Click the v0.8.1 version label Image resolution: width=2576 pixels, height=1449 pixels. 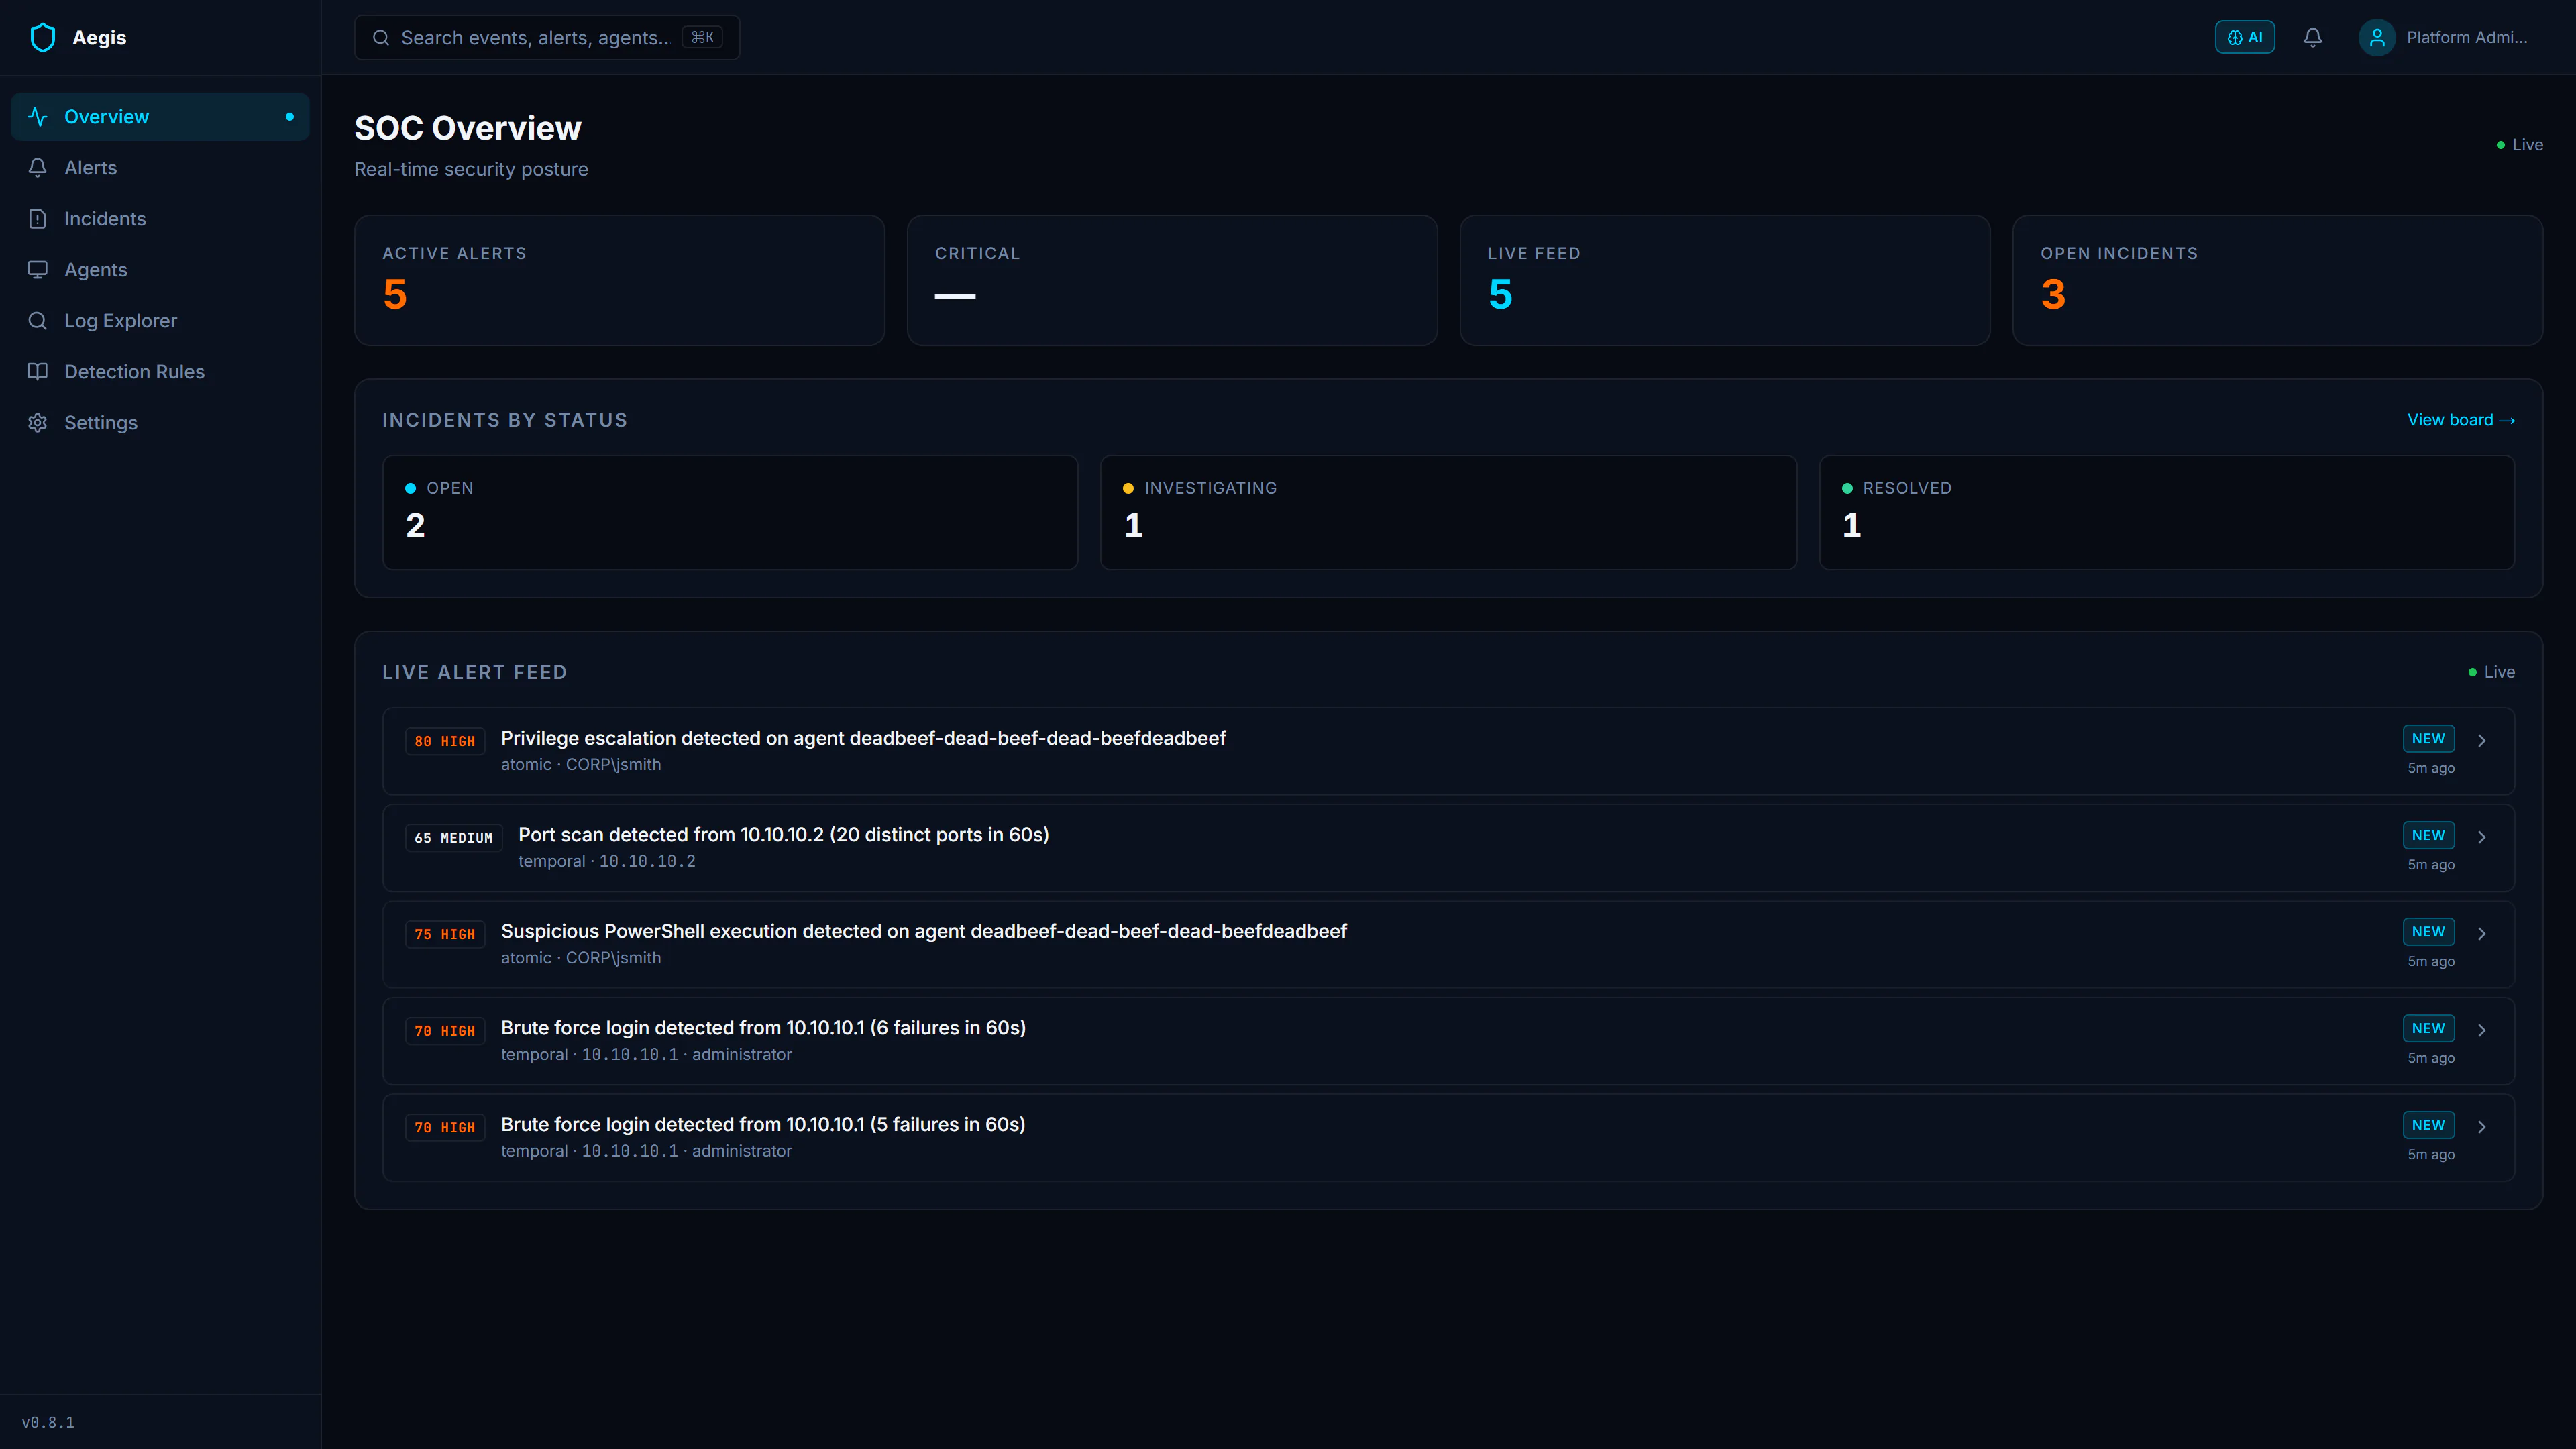point(48,1422)
